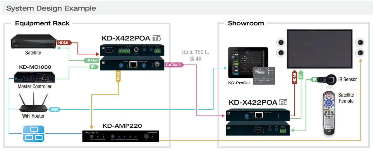The width and height of the screenshot is (373, 151).
Task: Click the upper-left speaker beside the TV
Action: 281,42
